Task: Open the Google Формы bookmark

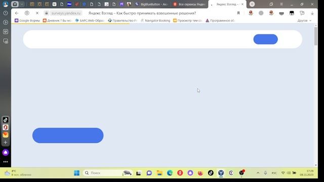Action: [x=27, y=21]
